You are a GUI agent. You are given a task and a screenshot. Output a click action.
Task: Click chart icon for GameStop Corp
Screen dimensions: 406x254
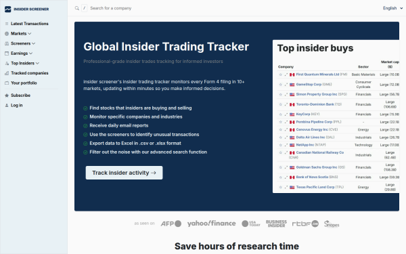286,85
